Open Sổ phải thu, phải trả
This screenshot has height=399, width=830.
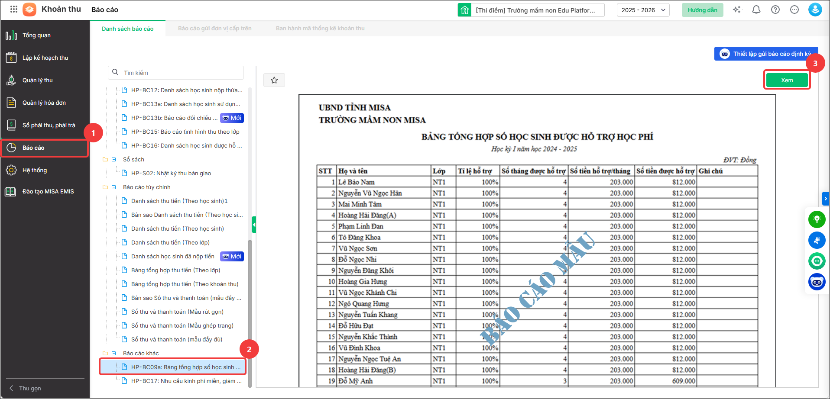pyautogui.click(x=45, y=125)
